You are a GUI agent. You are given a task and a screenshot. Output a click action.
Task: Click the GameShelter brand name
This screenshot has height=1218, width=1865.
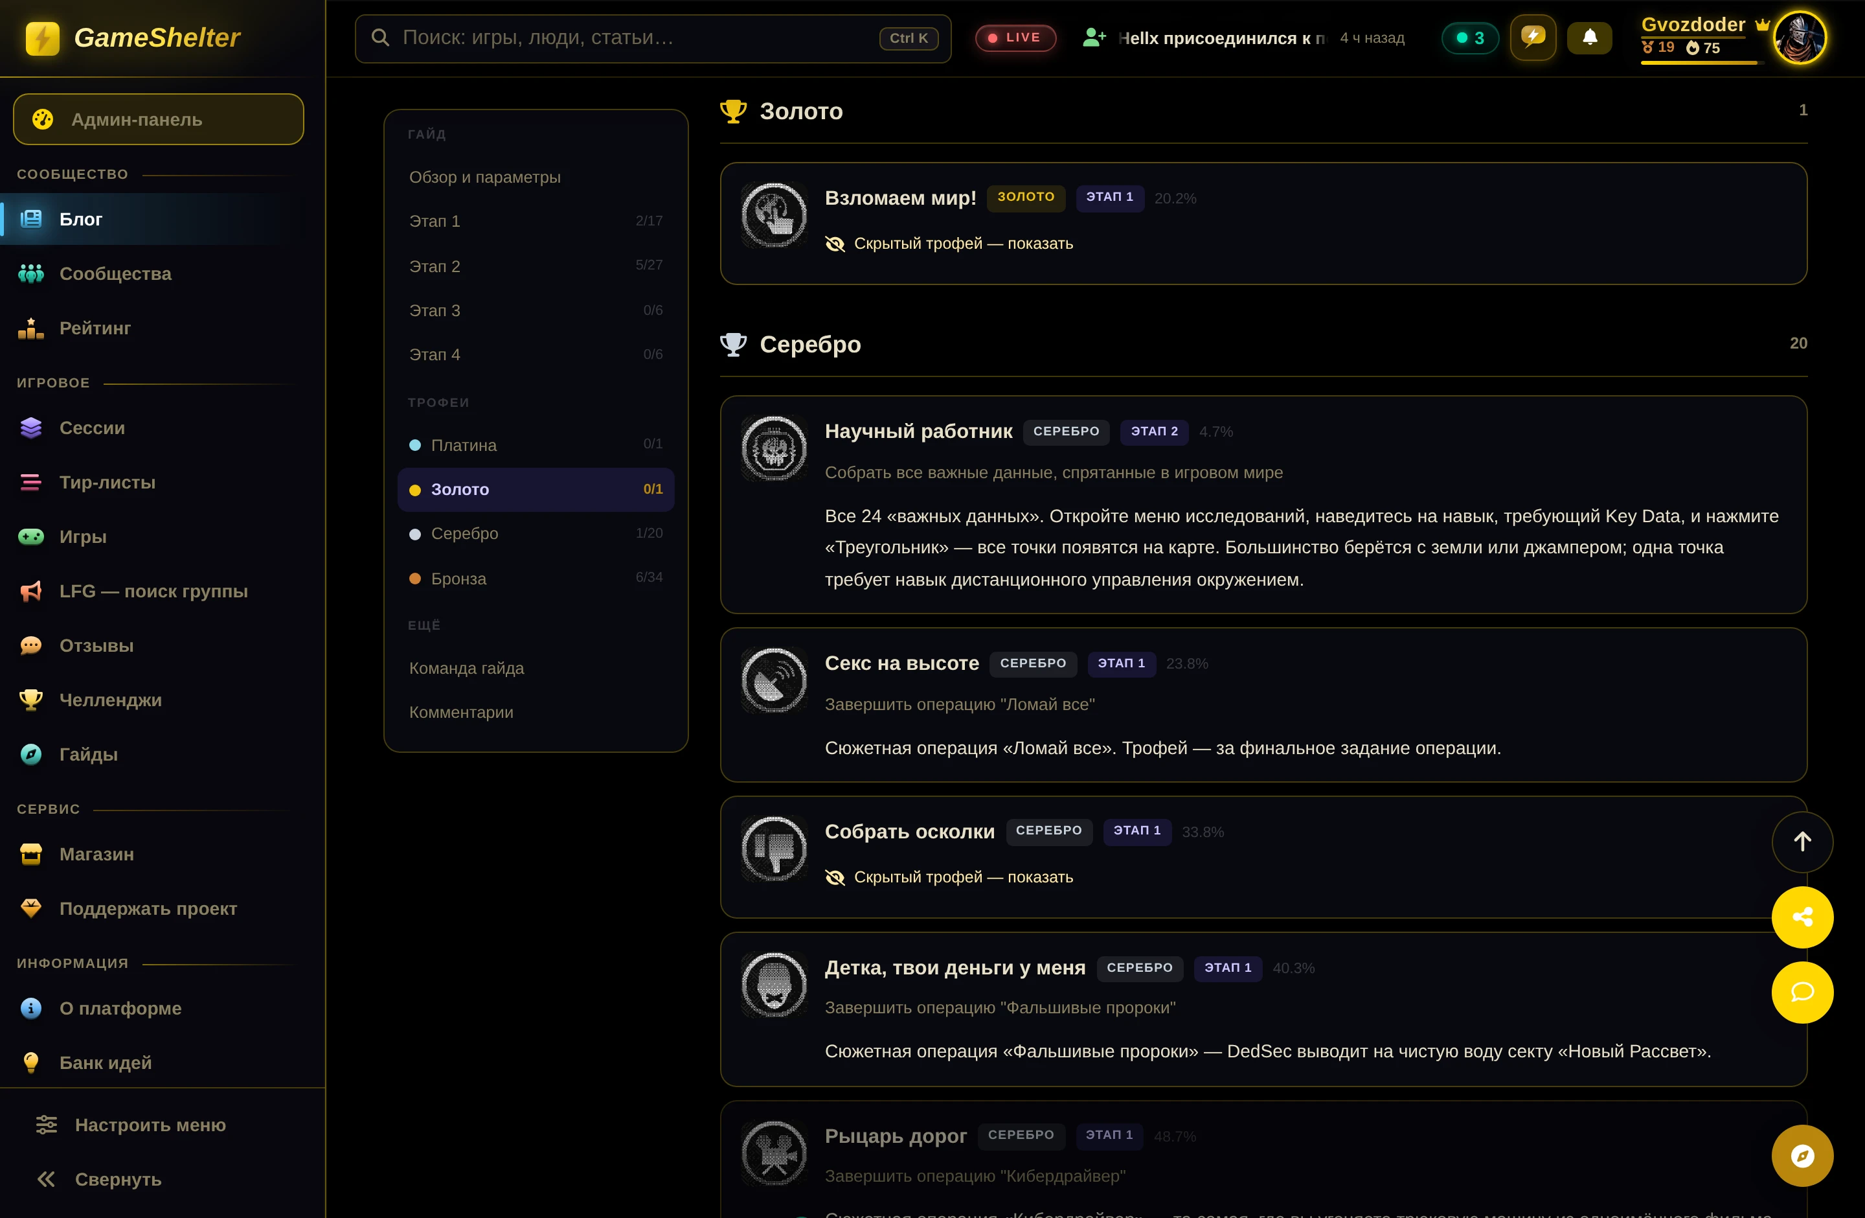click(x=157, y=38)
